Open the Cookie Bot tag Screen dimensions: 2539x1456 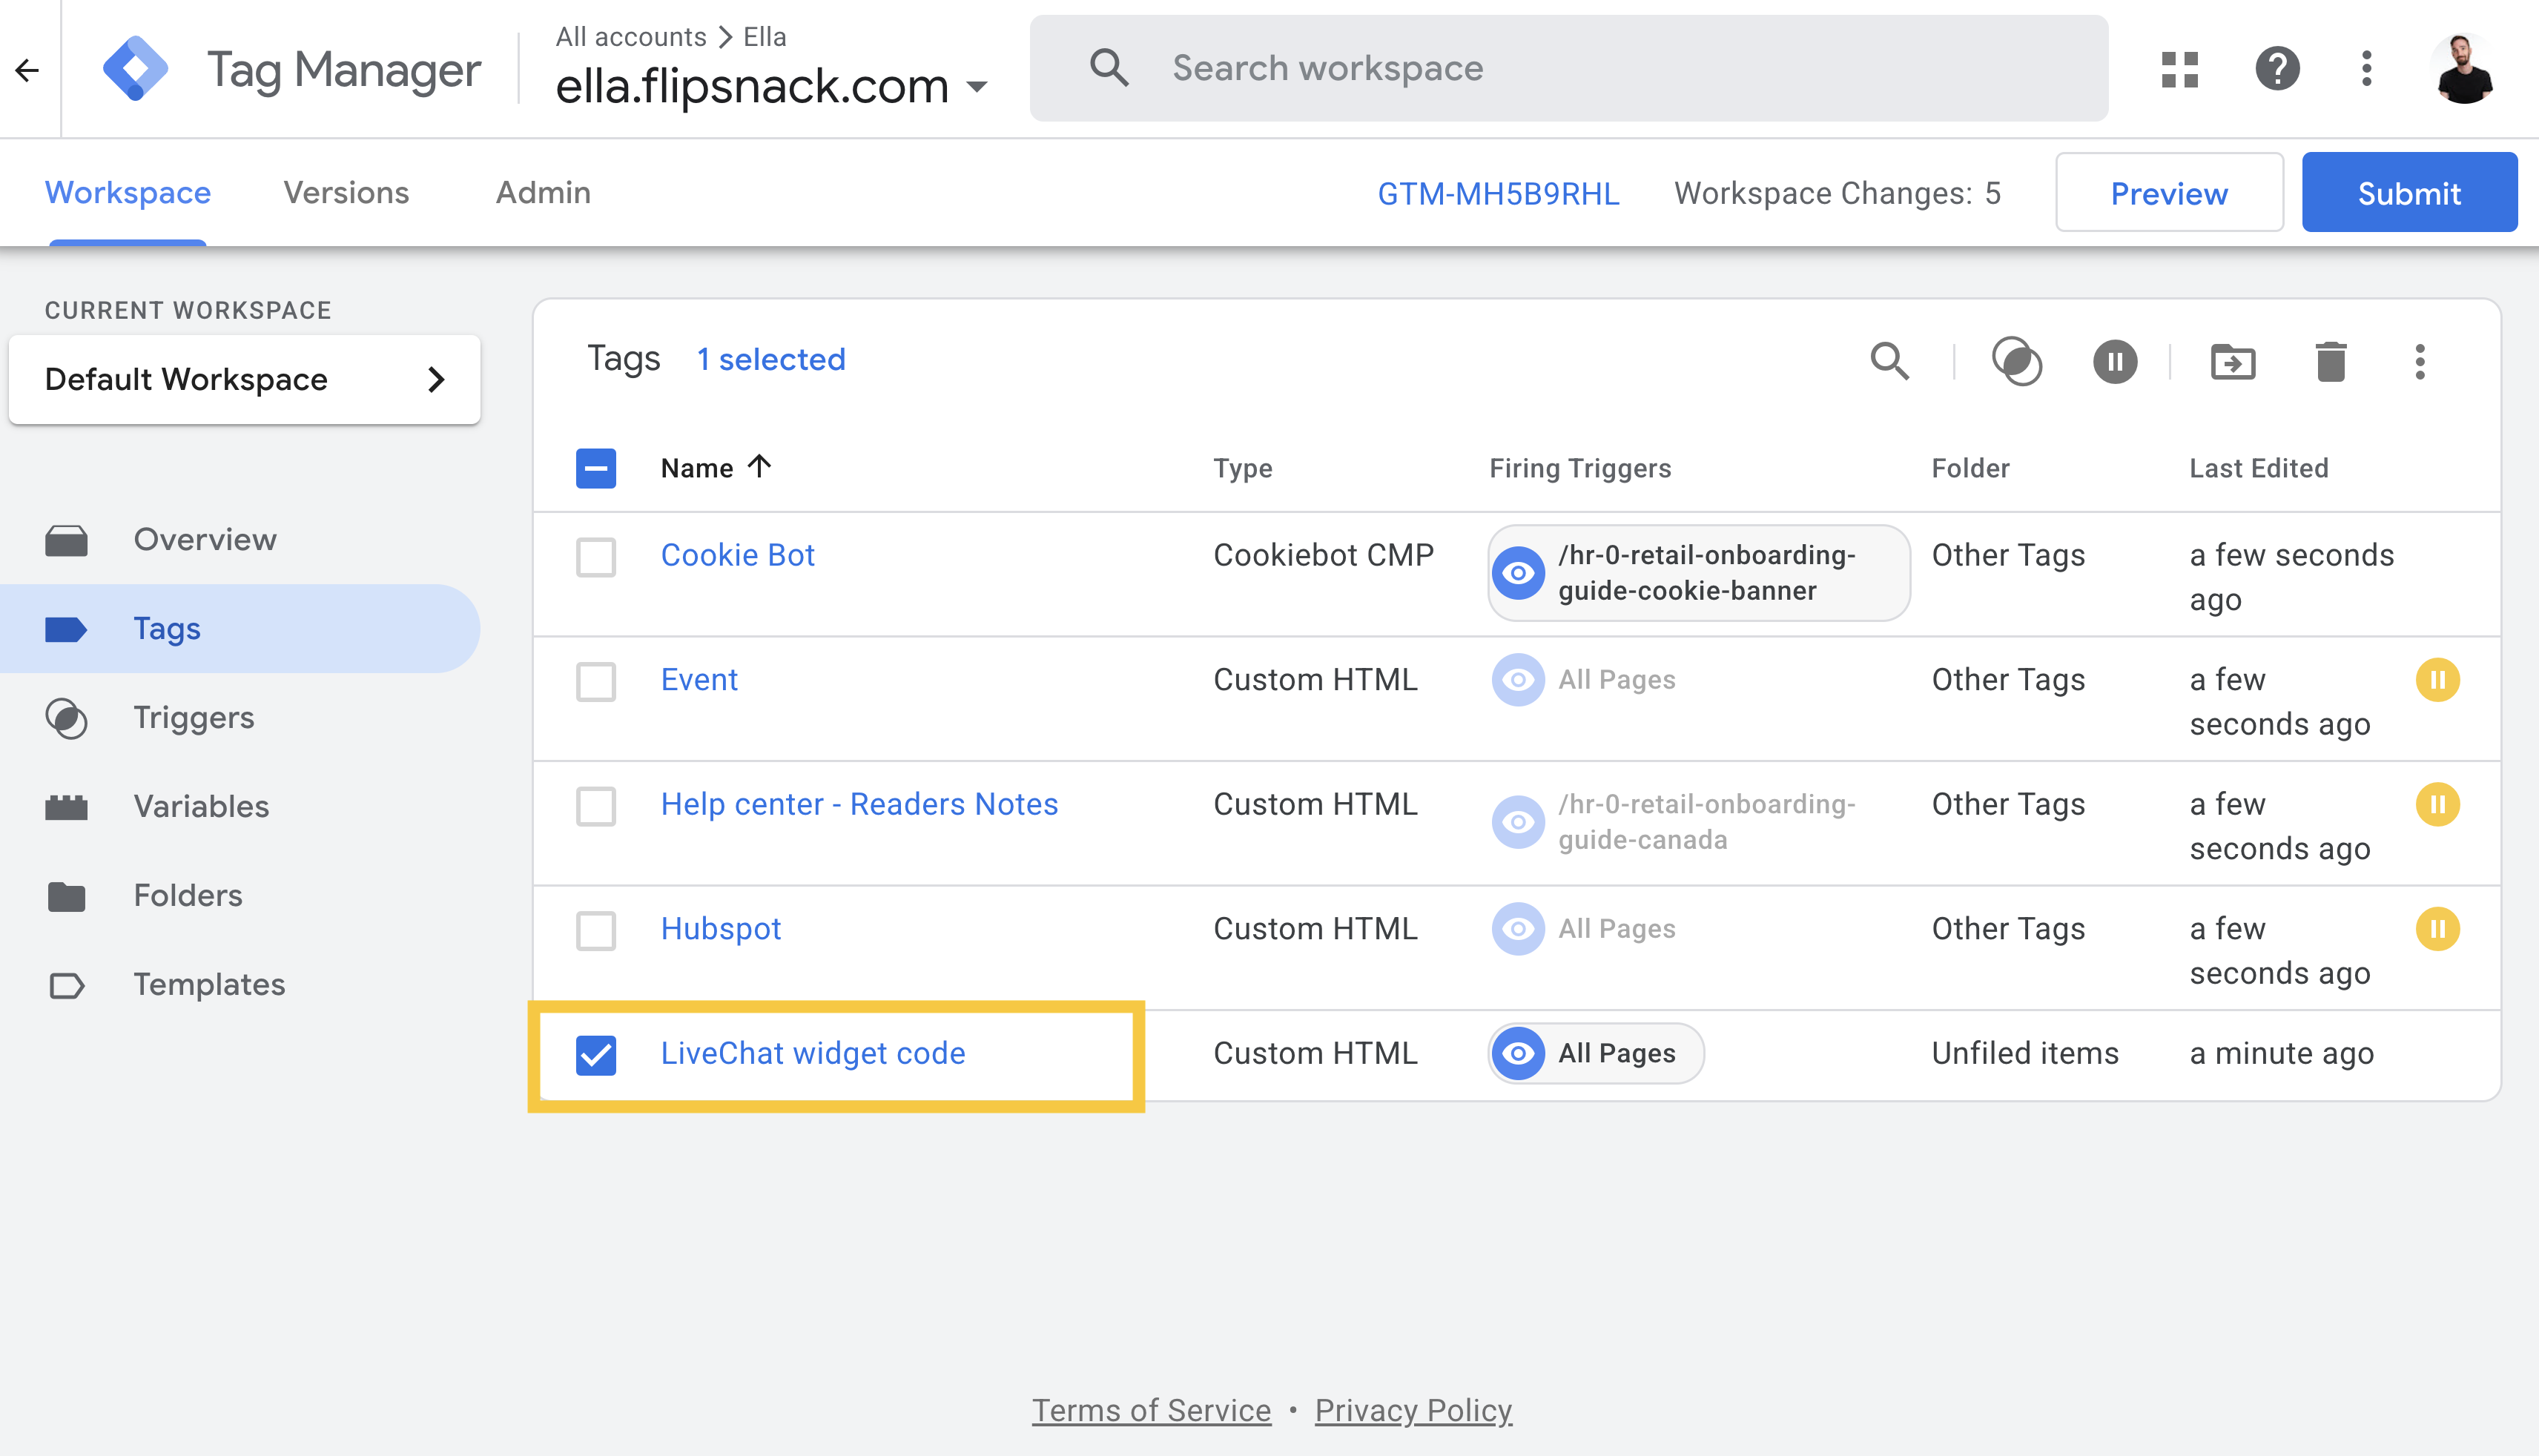click(738, 555)
